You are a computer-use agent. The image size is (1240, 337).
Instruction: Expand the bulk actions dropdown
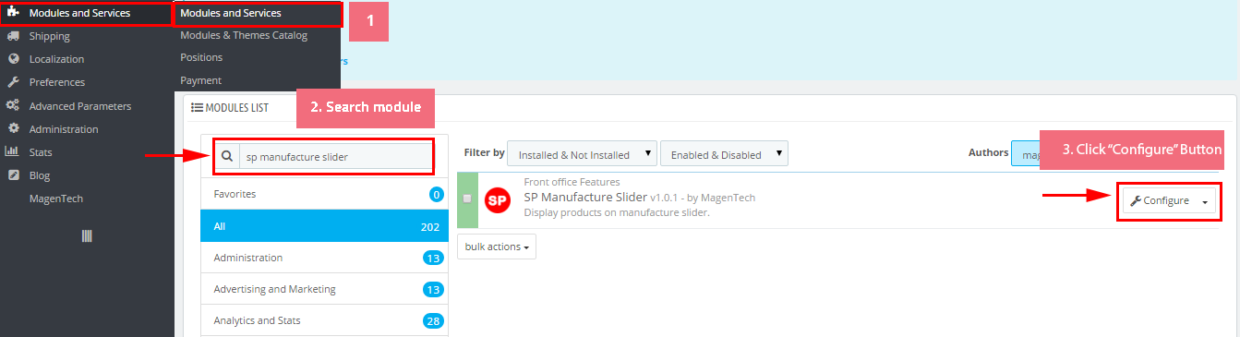497,247
